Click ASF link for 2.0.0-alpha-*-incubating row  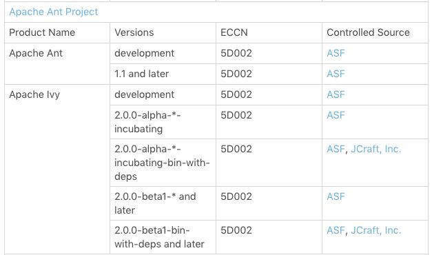(x=336, y=115)
